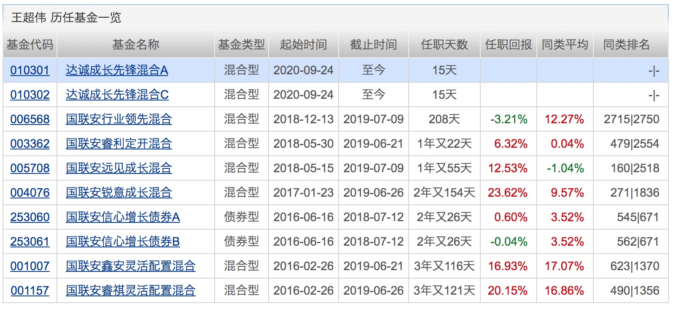Image resolution: width=673 pixels, height=309 pixels.
Task: Select ranking cell 271|1836
Action: point(635,192)
